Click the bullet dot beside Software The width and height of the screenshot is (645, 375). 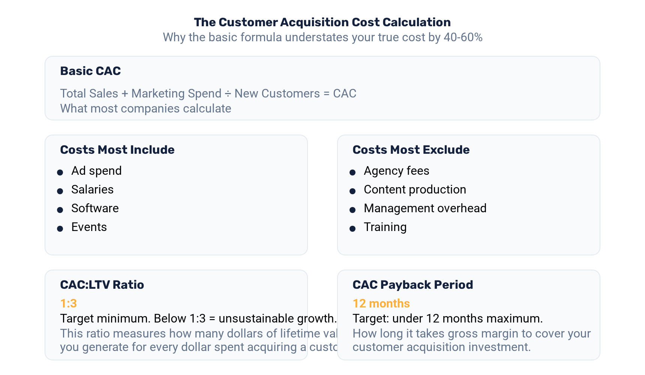[60, 210]
